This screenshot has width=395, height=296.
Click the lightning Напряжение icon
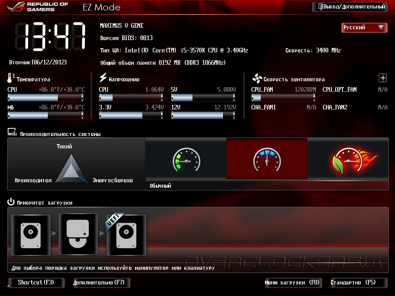point(103,77)
